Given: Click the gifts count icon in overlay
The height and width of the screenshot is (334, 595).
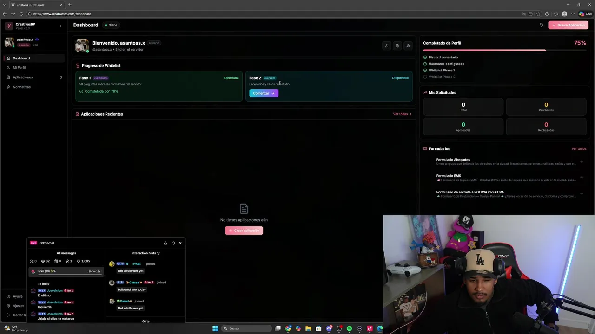Looking at the screenshot, I should (x=56, y=261).
